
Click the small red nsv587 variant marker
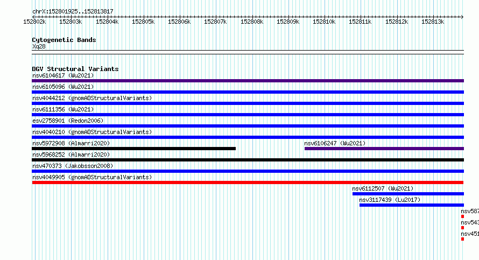pyautogui.click(x=462, y=216)
